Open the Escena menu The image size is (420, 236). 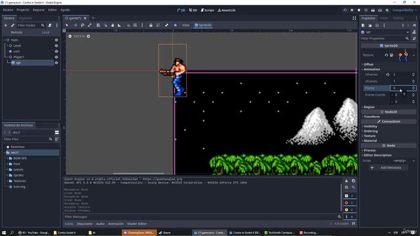8,10
